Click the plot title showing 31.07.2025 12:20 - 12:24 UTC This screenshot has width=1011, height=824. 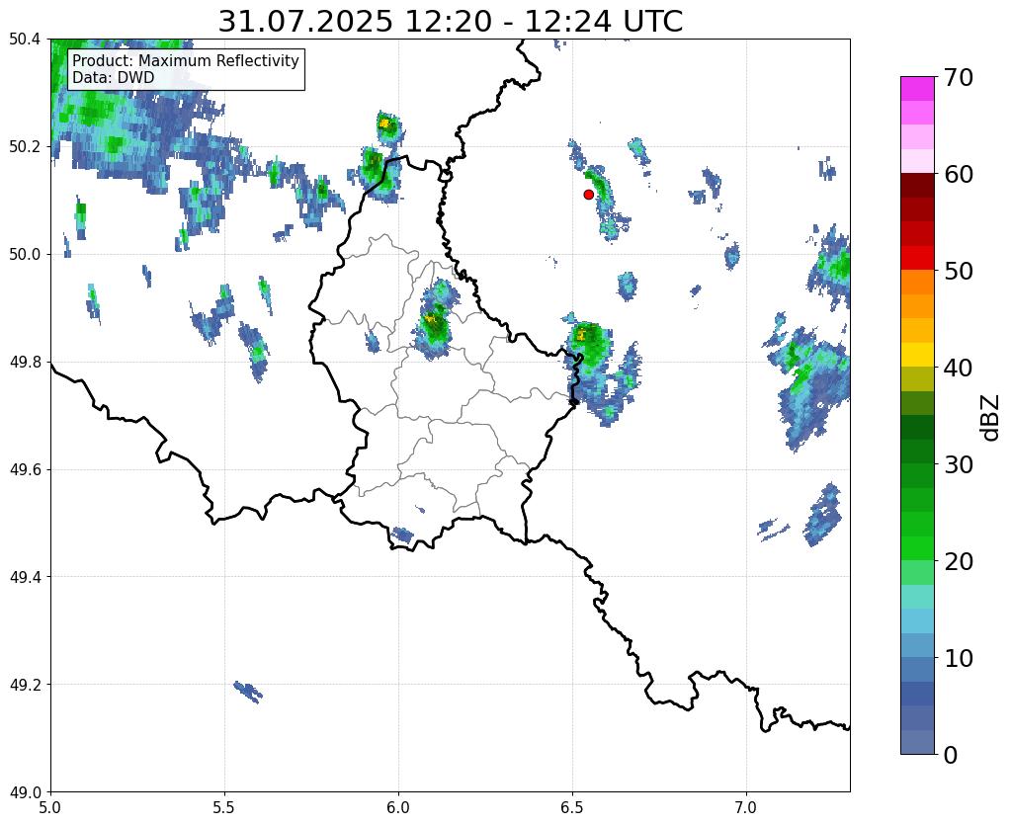[x=450, y=22]
